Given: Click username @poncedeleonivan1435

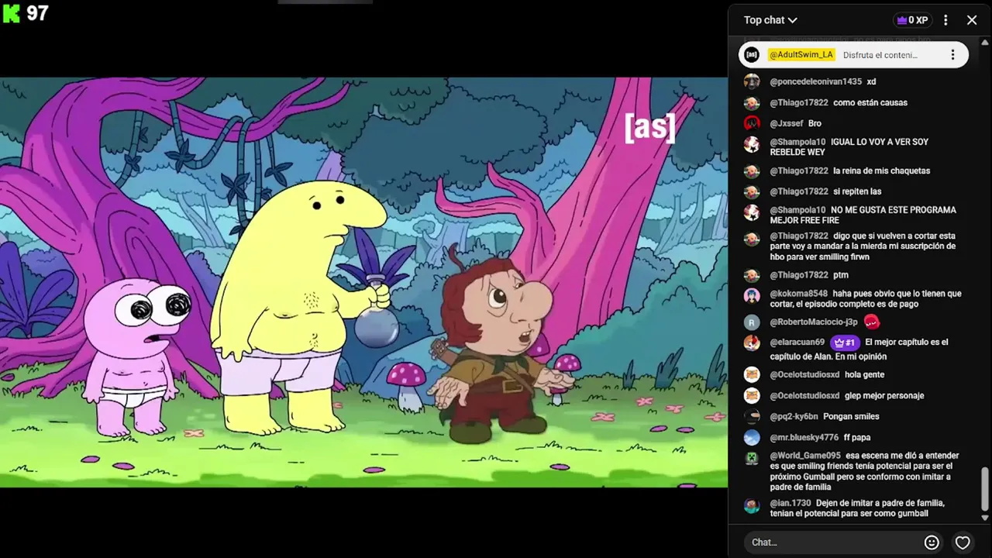Looking at the screenshot, I should tap(816, 81).
